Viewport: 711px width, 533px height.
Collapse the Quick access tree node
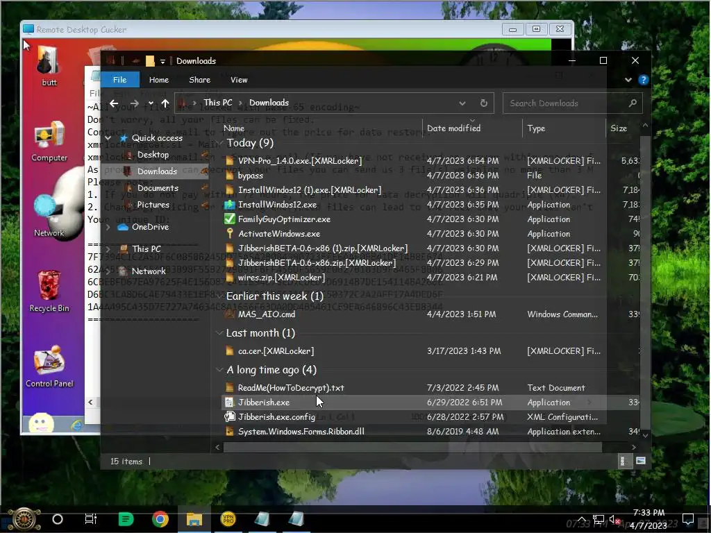(108, 138)
